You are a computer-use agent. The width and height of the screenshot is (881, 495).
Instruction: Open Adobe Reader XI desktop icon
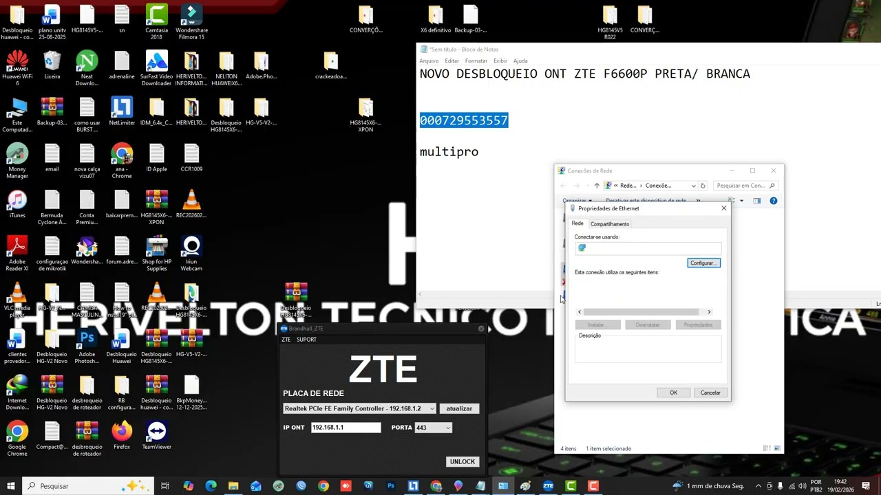coord(17,252)
